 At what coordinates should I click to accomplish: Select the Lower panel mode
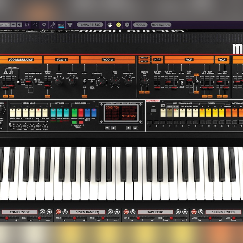coord(74,113)
